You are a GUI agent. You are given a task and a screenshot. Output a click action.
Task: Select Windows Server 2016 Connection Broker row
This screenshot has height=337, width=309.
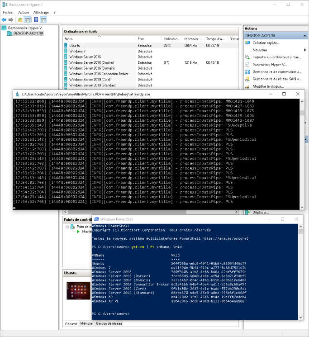[x=151, y=74]
